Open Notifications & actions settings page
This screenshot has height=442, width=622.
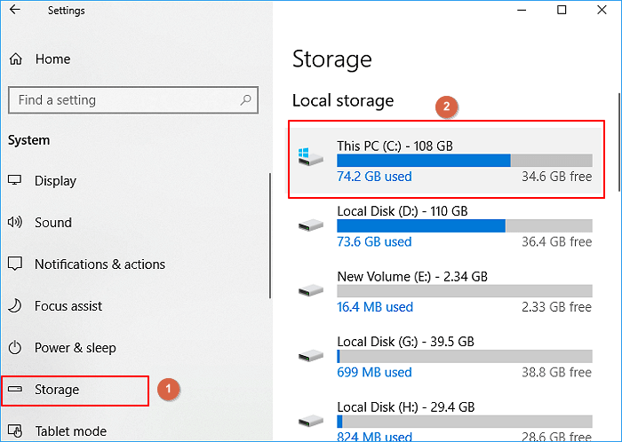pos(100,264)
